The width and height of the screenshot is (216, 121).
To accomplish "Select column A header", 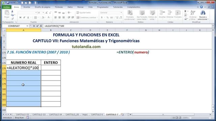I will point(24,30).
